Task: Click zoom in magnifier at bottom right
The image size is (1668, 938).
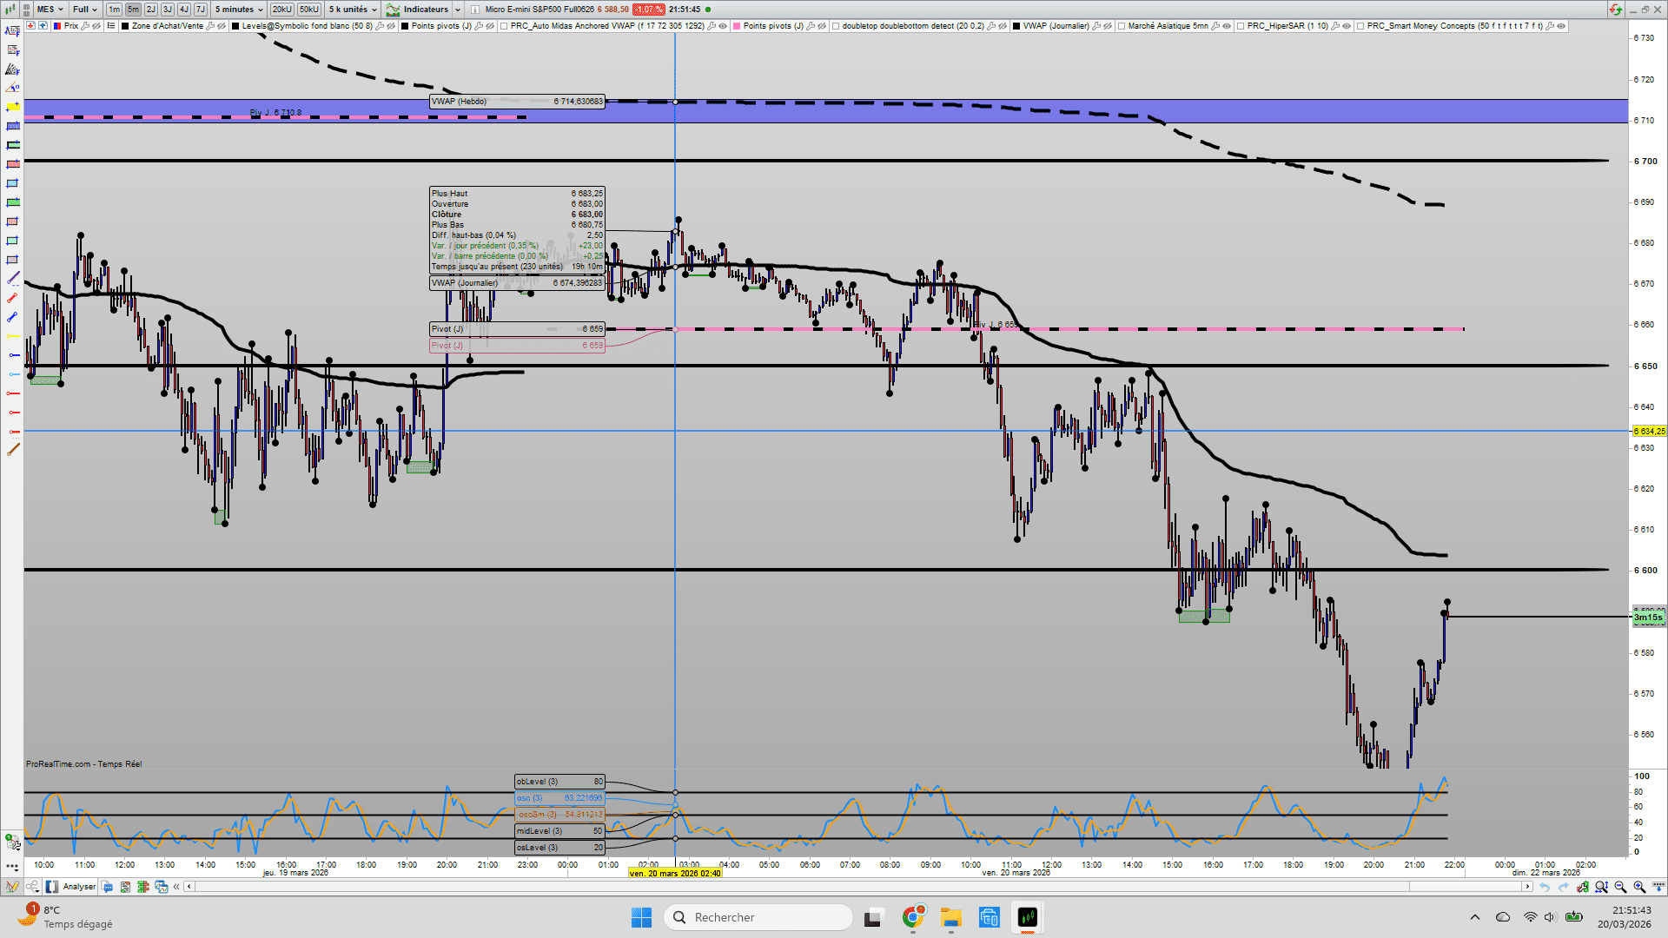Action: 1638,887
